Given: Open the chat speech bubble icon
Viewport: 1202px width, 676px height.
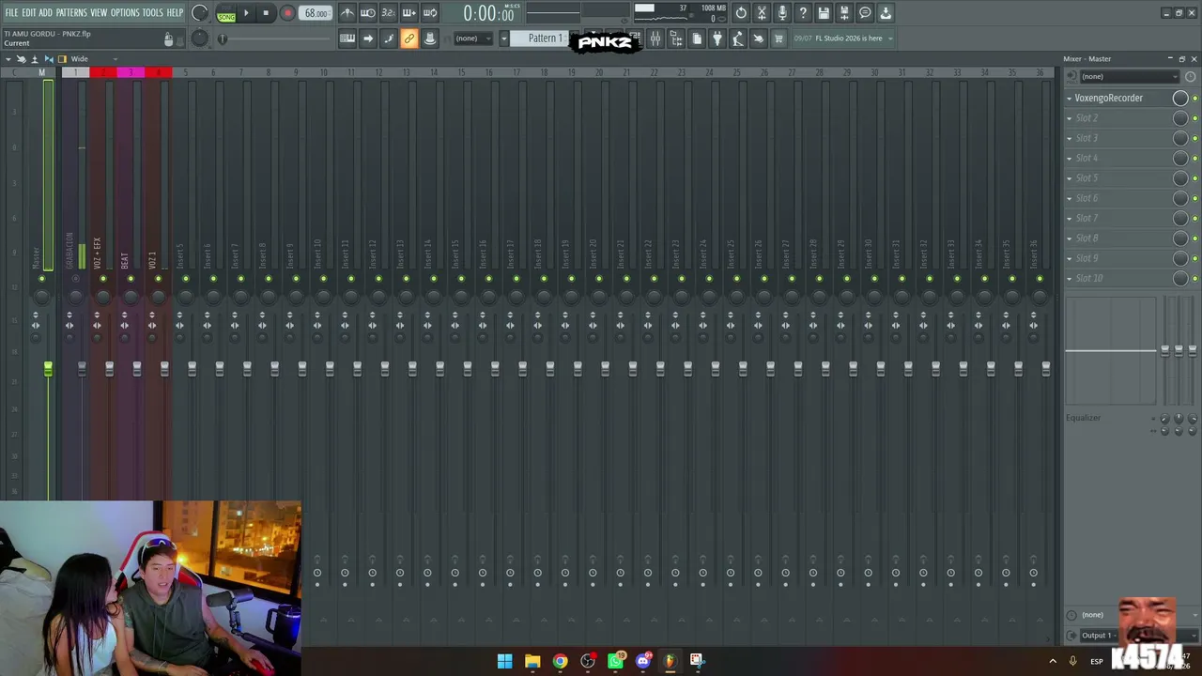Looking at the screenshot, I should click(x=865, y=13).
